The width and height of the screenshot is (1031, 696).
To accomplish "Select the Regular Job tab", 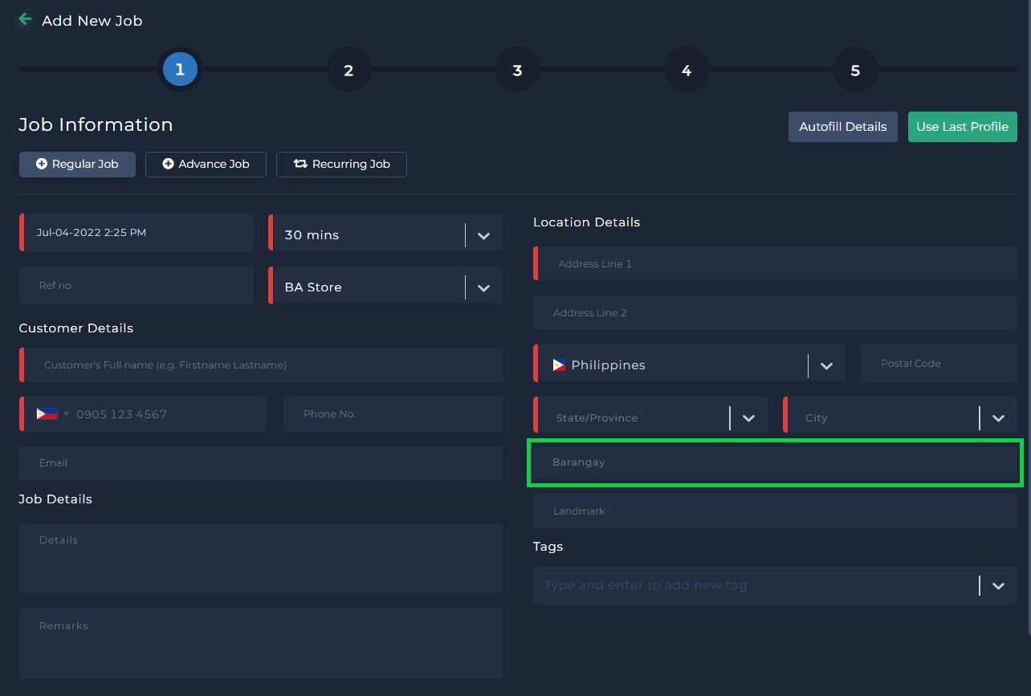I will 77,164.
